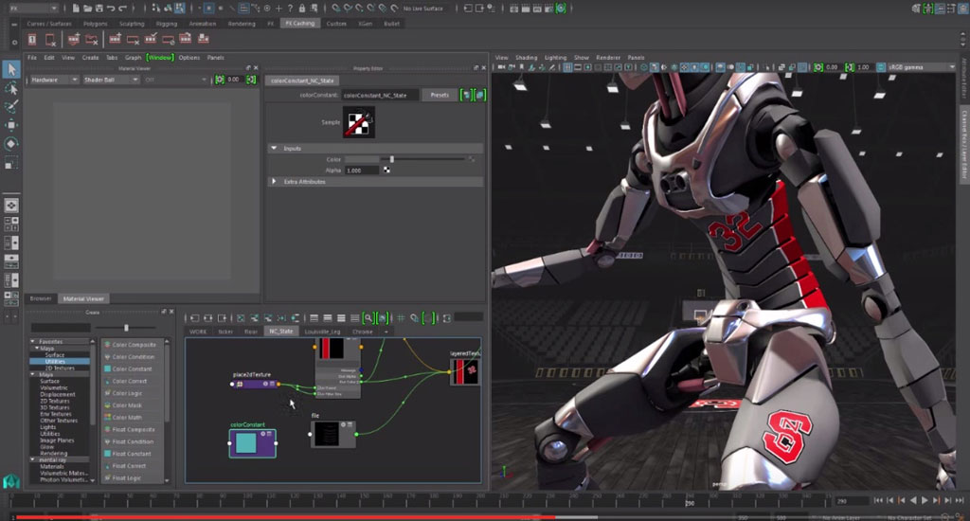Click the place2dTexture node
This screenshot has height=521, width=970.
pos(254,384)
